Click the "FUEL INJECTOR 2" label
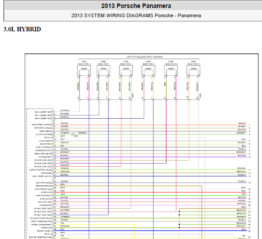 click(84, 63)
